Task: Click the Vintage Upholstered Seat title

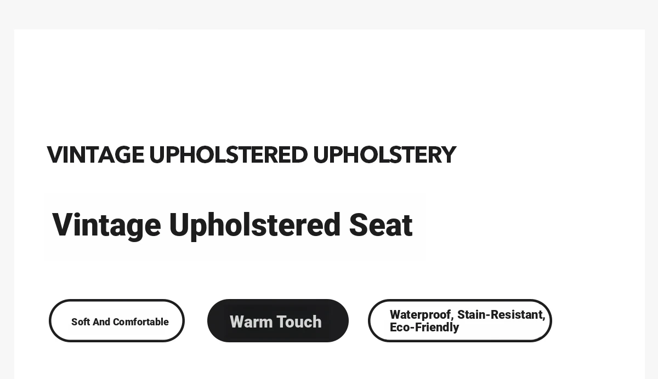Action: [x=232, y=225]
